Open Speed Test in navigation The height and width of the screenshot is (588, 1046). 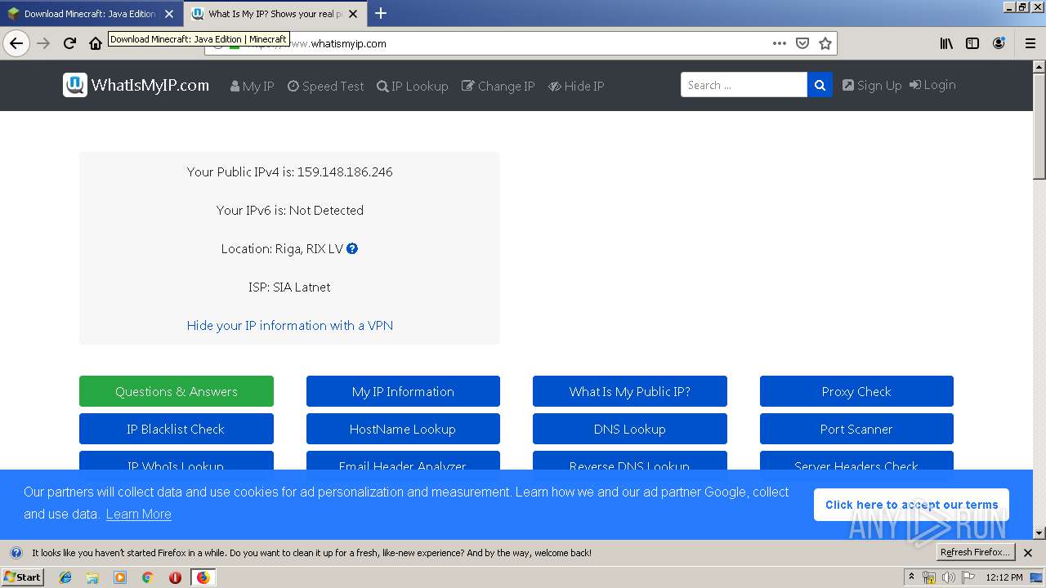pos(325,86)
